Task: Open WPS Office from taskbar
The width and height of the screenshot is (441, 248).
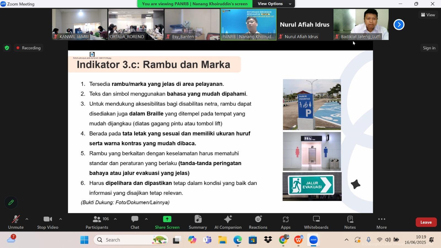Action: 299,240
